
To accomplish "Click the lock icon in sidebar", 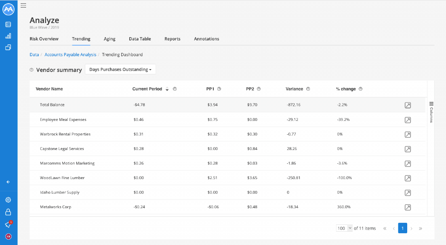I will 8,212.
